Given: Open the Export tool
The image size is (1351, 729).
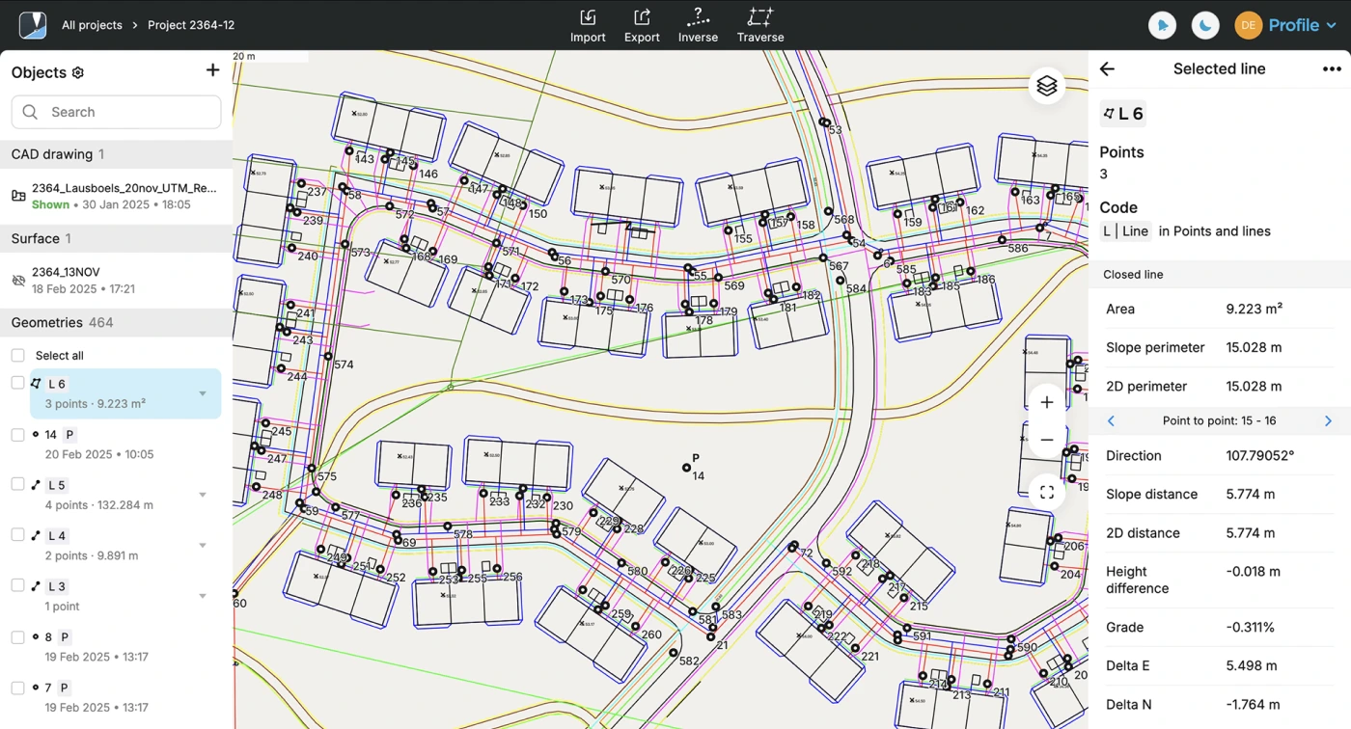Looking at the screenshot, I should [641, 24].
